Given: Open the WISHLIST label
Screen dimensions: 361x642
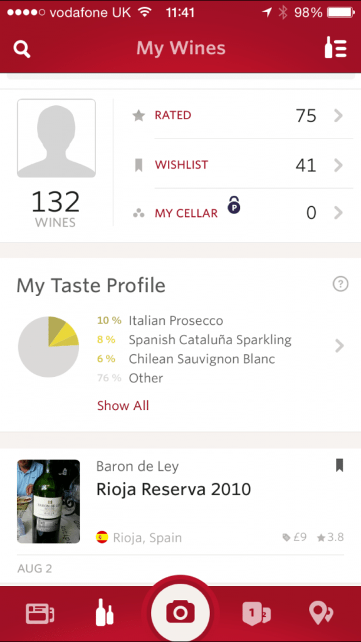Looking at the screenshot, I should (x=181, y=165).
